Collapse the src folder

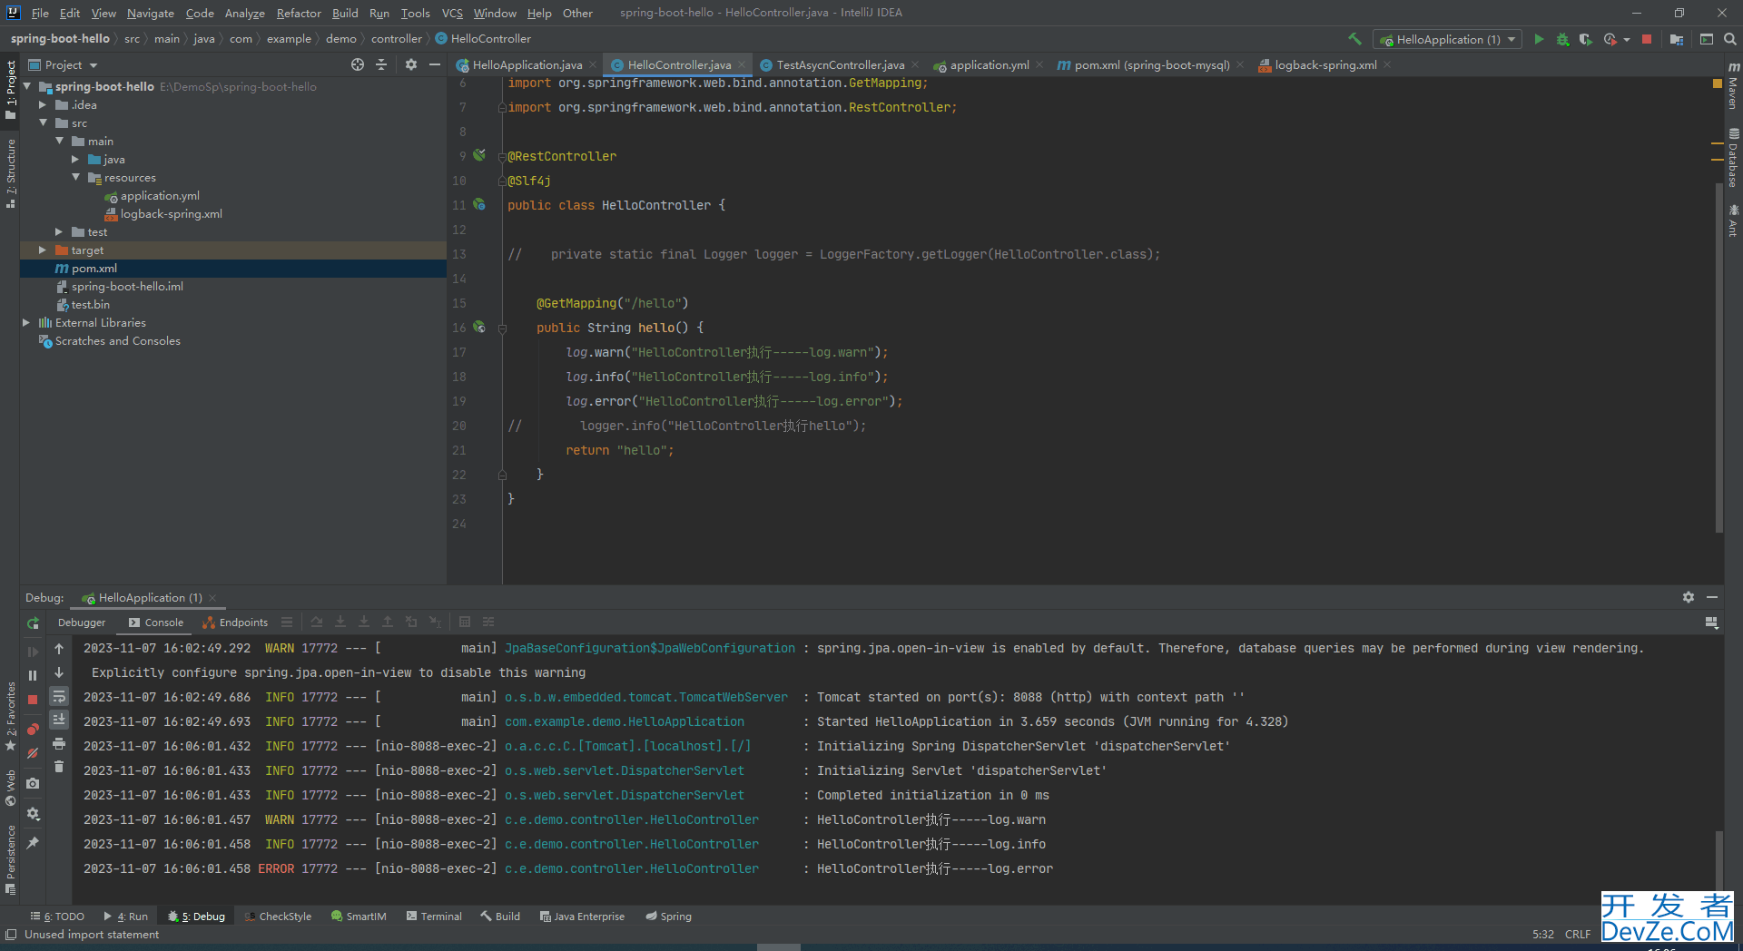(42, 123)
